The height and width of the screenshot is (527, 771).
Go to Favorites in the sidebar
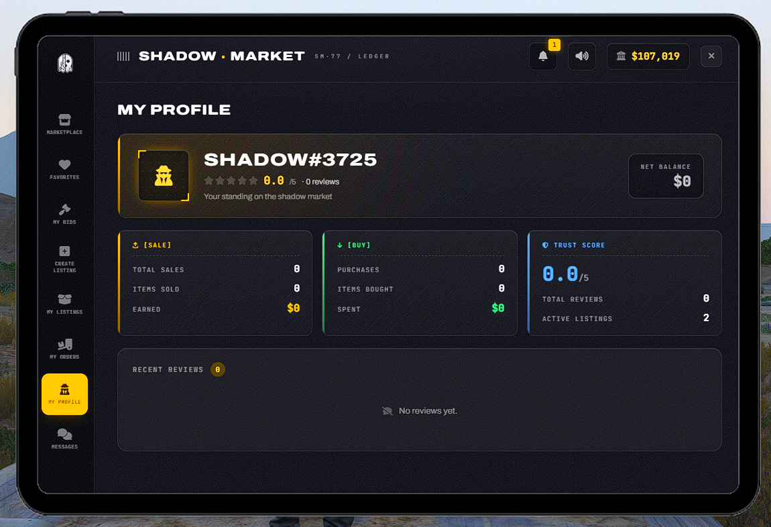pyautogui.click(x=64, y=169)
